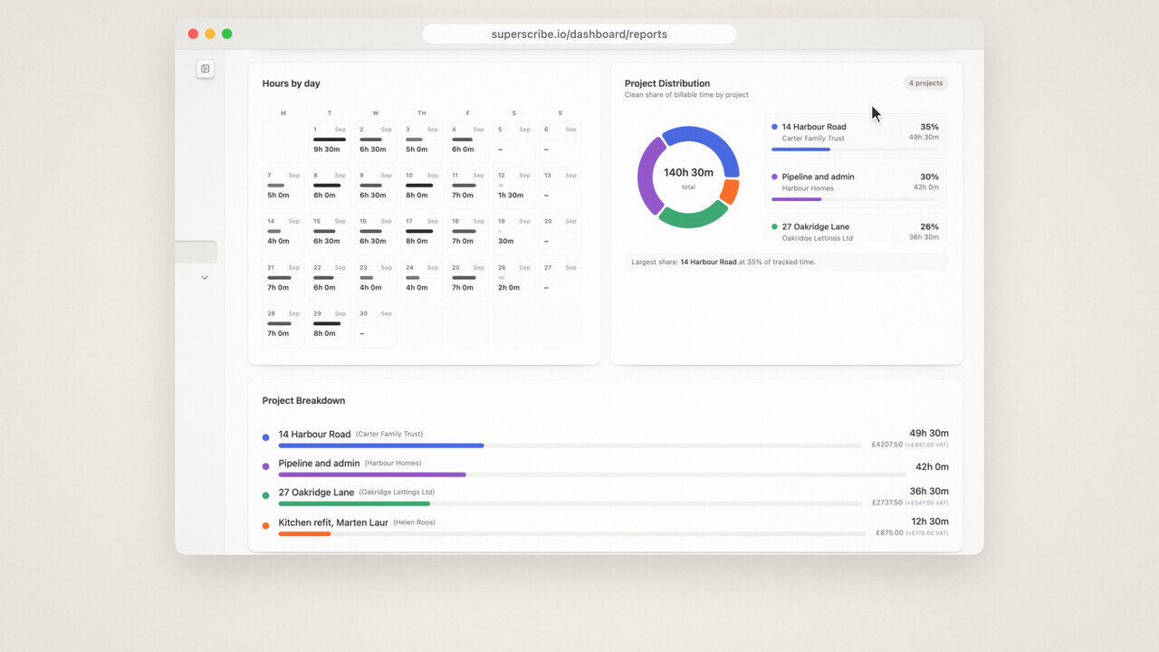Click the "Largest share" summary note

[x=787, y=262]
